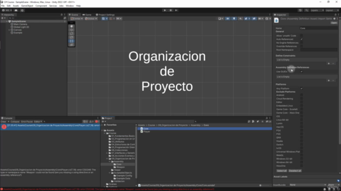Click the Root Namespace input field
341x191 pixels.
pyautogui.click(x=319, y=50)
